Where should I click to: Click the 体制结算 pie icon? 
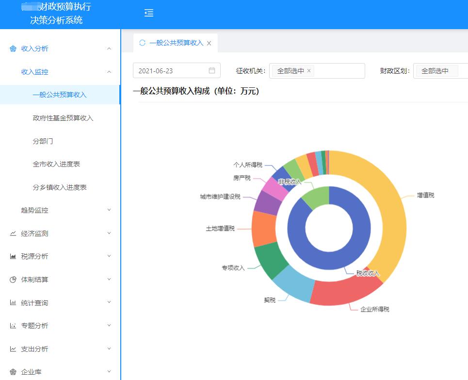click(x=13, y=280)
